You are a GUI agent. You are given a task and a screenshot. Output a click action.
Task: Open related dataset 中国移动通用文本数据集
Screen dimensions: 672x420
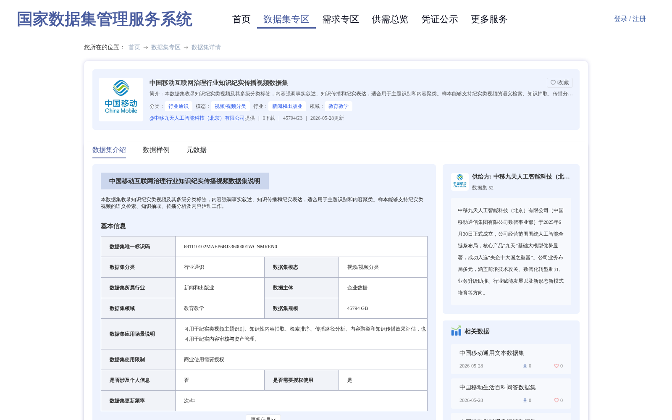492,353
